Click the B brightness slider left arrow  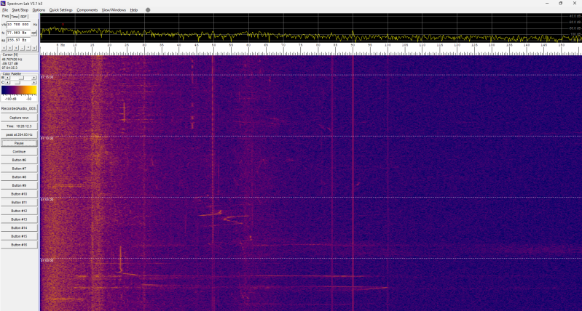(x=7, y=77)
